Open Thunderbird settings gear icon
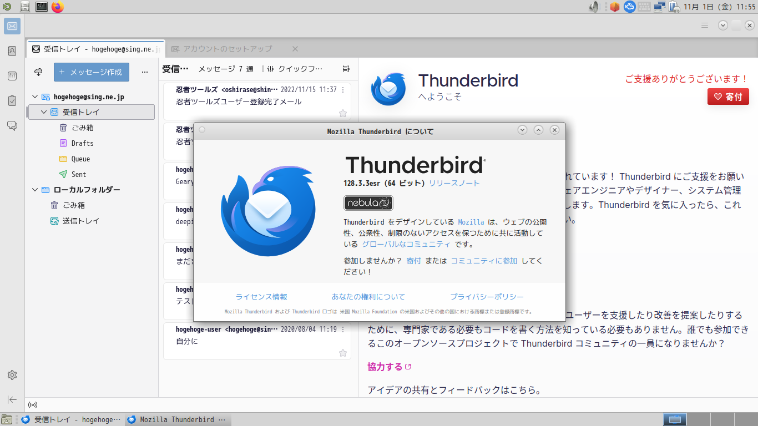758x426 pixels. pos(12,375)
